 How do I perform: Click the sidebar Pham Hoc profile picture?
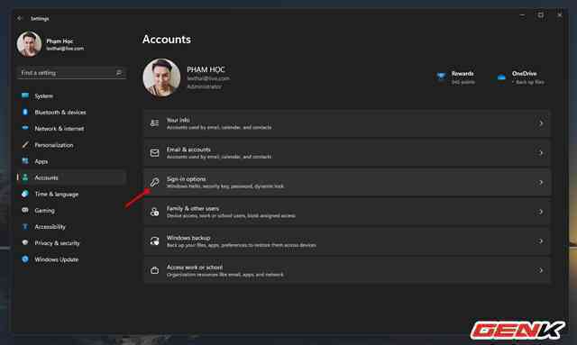click(x=29, y=44)
